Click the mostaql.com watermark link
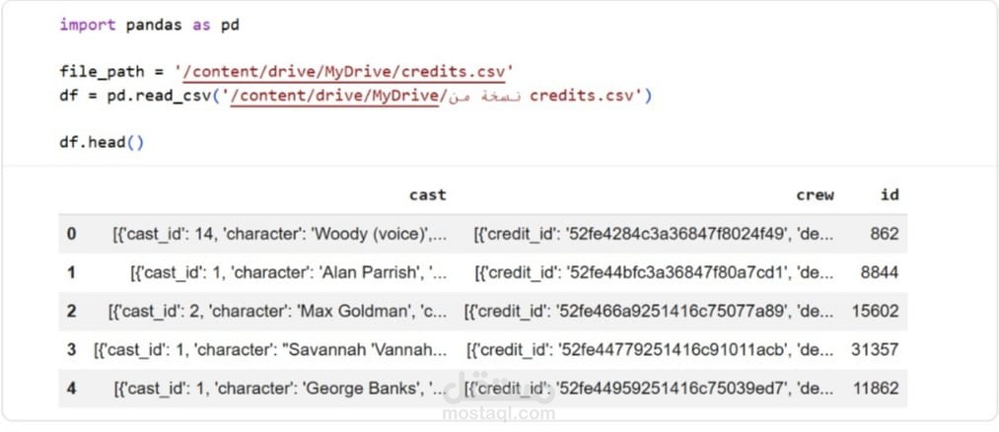 coord(499,413)
